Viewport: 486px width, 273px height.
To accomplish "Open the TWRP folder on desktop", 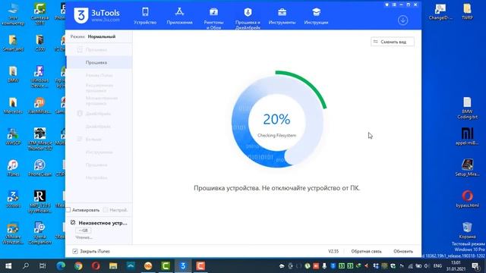I will point(467,12).
